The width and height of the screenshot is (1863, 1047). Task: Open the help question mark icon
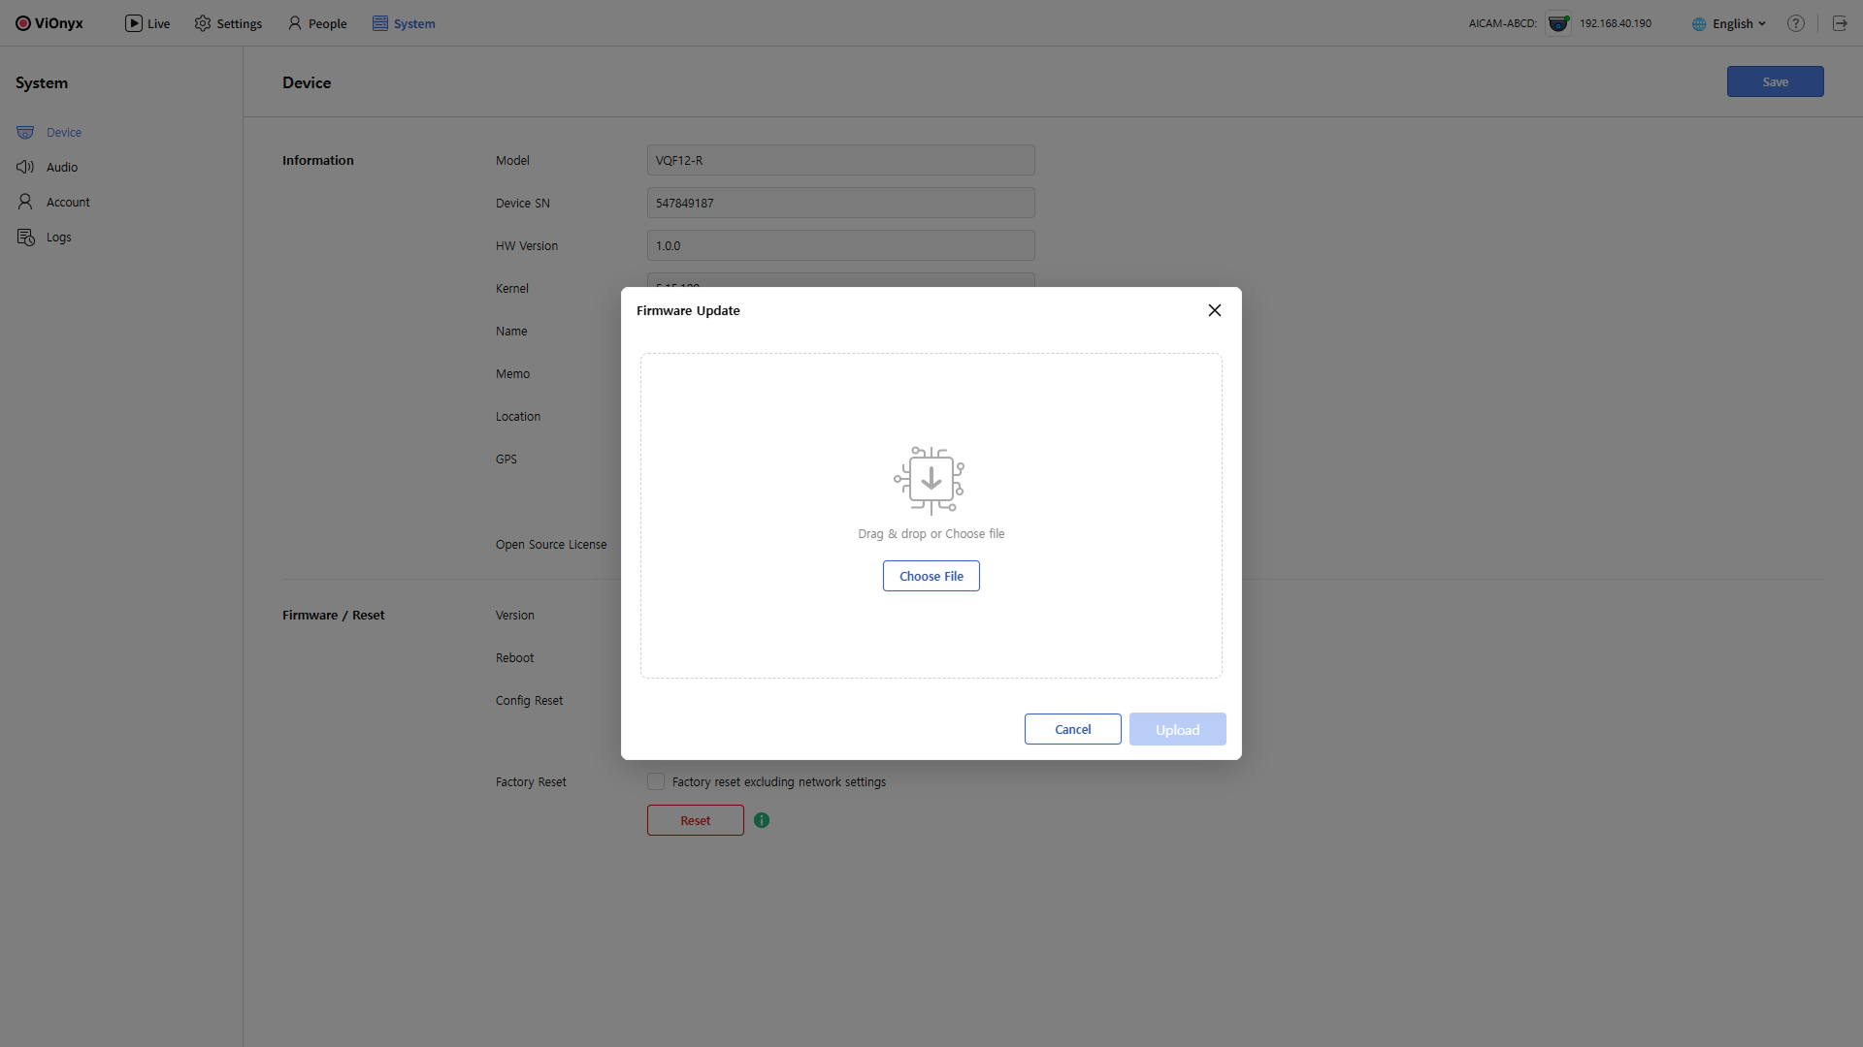coord(1796,23)
